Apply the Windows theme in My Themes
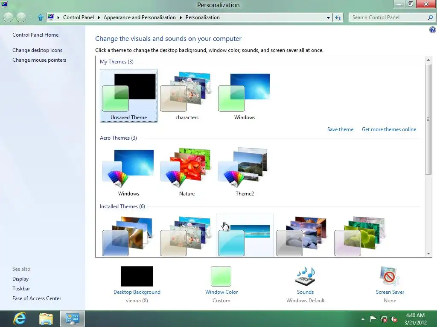The image size is (437, 327). click(x=245, y=96)
